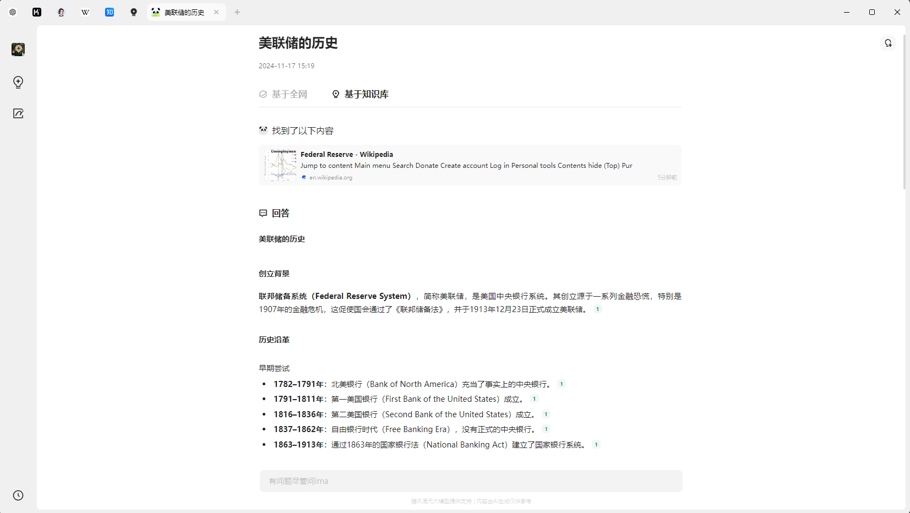Open the en.wikipedia.org source link

click(x=331, y=177)
